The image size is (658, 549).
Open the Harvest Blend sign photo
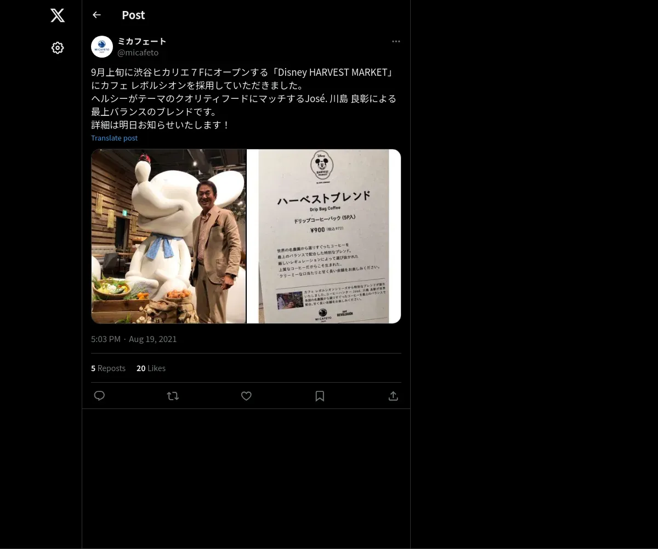tap(324, 236)
